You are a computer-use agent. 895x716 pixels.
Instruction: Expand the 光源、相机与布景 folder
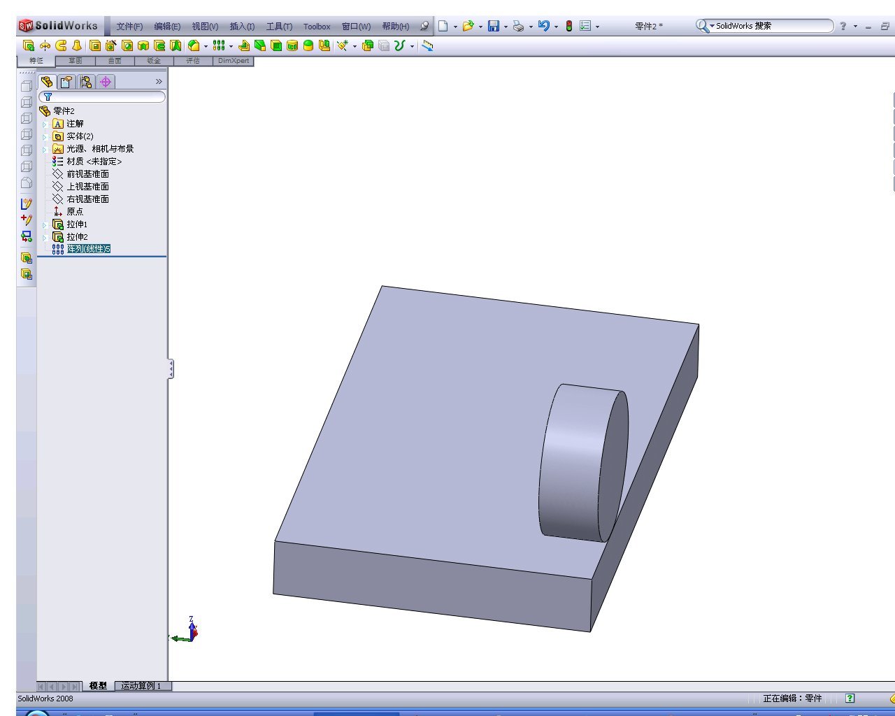tap(45, 150)
